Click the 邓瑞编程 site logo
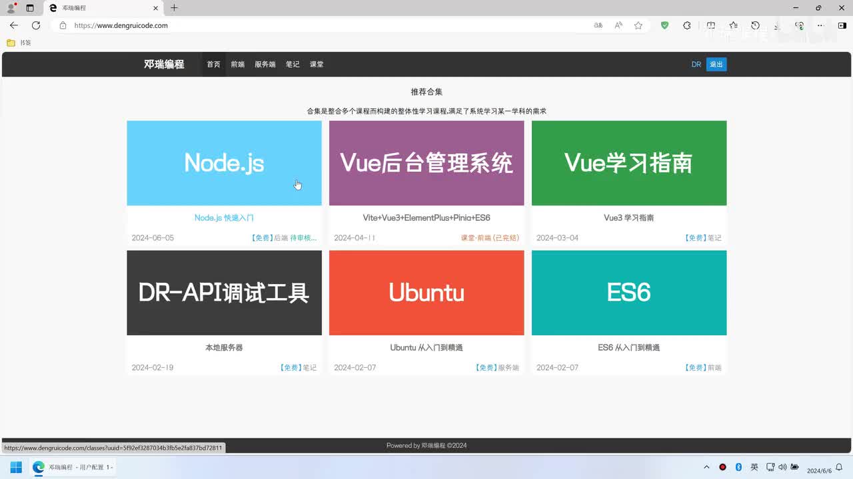 tap(164, 65)
